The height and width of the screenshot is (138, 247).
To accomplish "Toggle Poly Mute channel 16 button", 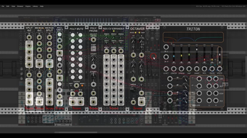I will (80, 77).
